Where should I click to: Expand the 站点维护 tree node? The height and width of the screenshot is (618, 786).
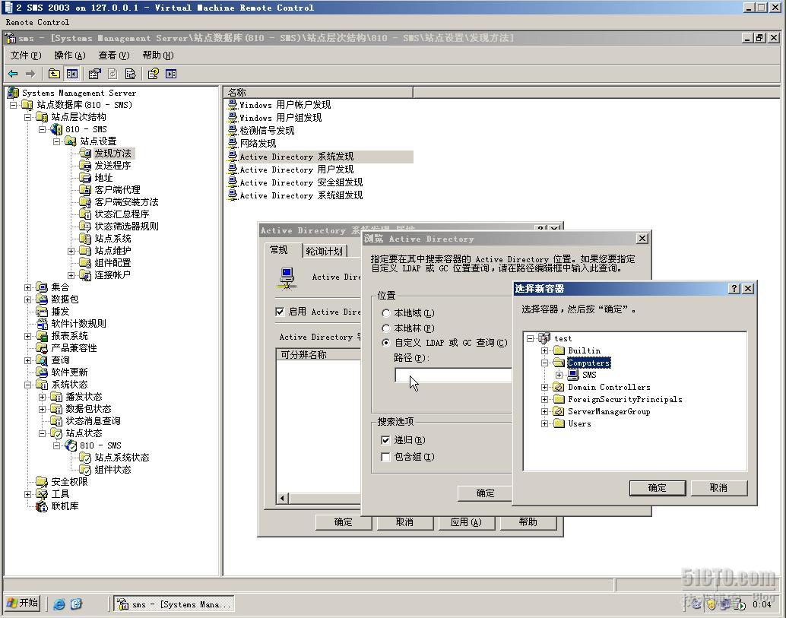(x=71, y=251)
